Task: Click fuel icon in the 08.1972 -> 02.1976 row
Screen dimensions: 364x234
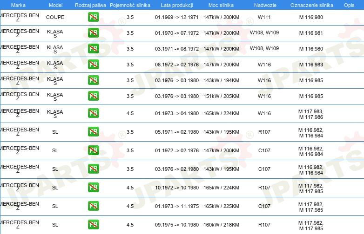Action: click(x=93, y=64)
